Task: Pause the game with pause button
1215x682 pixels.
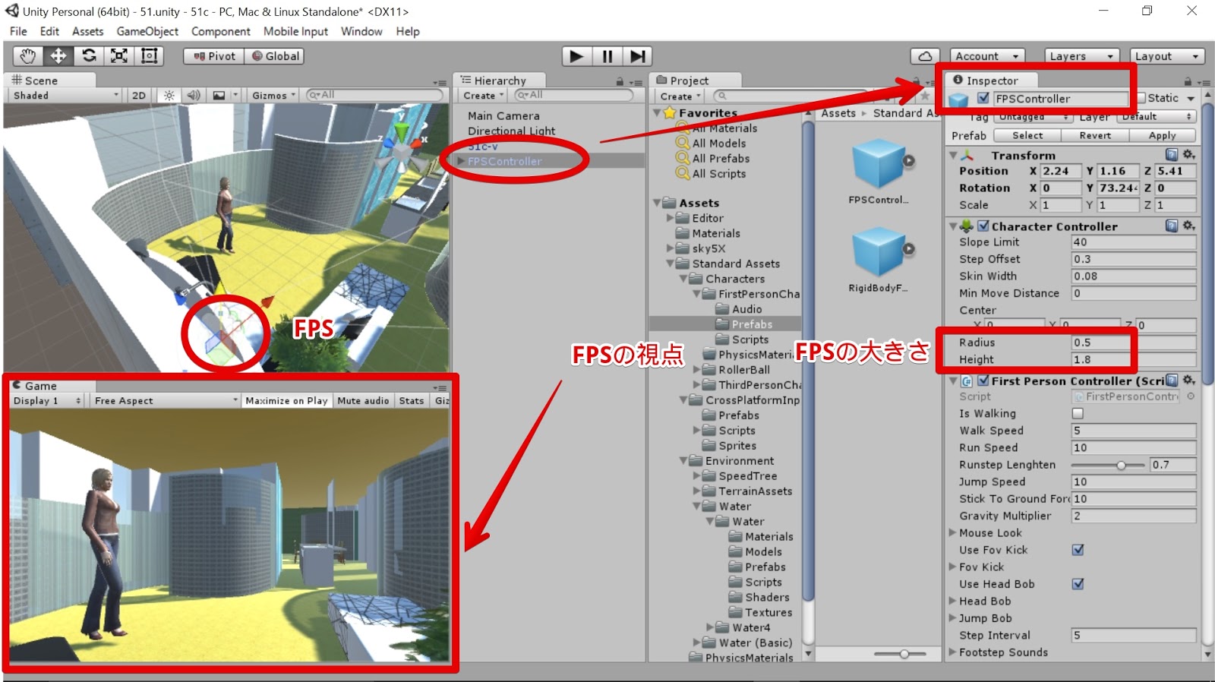Action: [x=607, y=56]
